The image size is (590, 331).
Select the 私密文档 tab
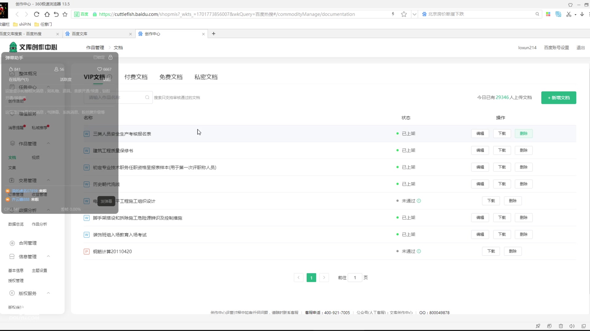[x=206, y=77]
